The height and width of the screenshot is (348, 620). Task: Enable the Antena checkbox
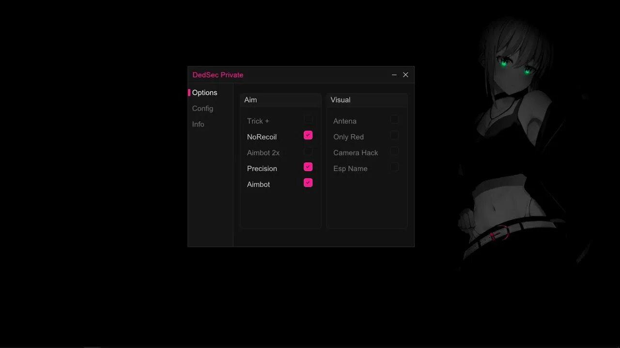tap(394, 119)
